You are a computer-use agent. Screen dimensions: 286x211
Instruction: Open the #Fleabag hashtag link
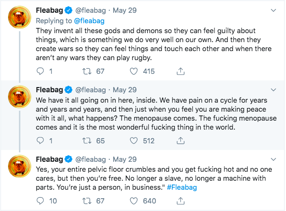click(x=182, y=187)
